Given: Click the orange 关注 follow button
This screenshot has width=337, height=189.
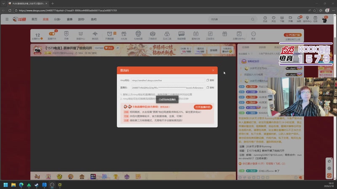Looking at the screenshot, I should [109, 48].
